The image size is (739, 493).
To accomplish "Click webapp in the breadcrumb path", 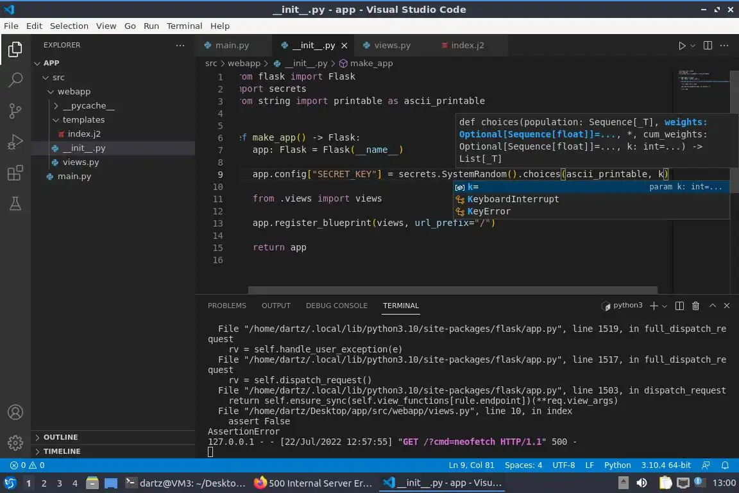I will tap(244, 63).
